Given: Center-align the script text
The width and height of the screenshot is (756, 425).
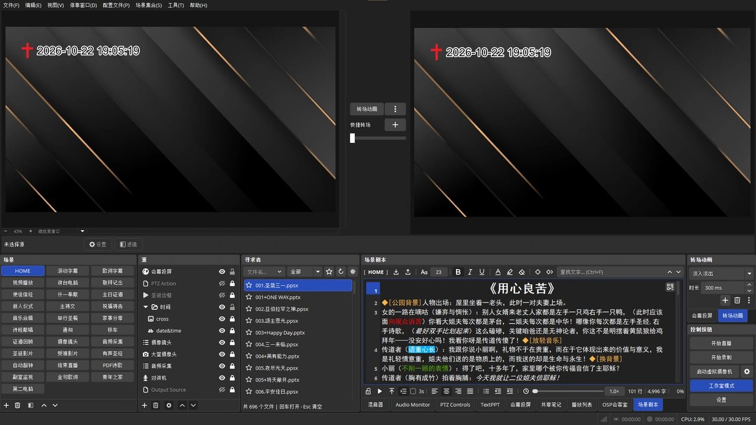Looking at the screenshot, I should [x=447, y=391].
